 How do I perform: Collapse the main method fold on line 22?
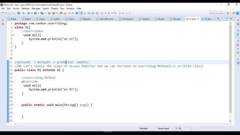tap(13, 105)
